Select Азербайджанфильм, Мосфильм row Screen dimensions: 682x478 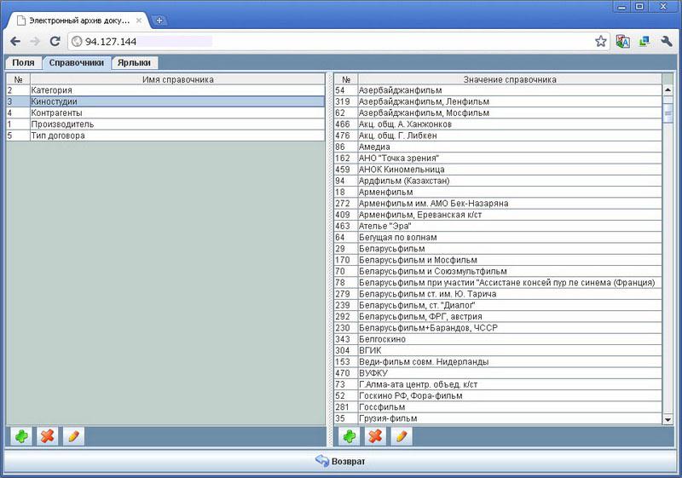[498, 112]
